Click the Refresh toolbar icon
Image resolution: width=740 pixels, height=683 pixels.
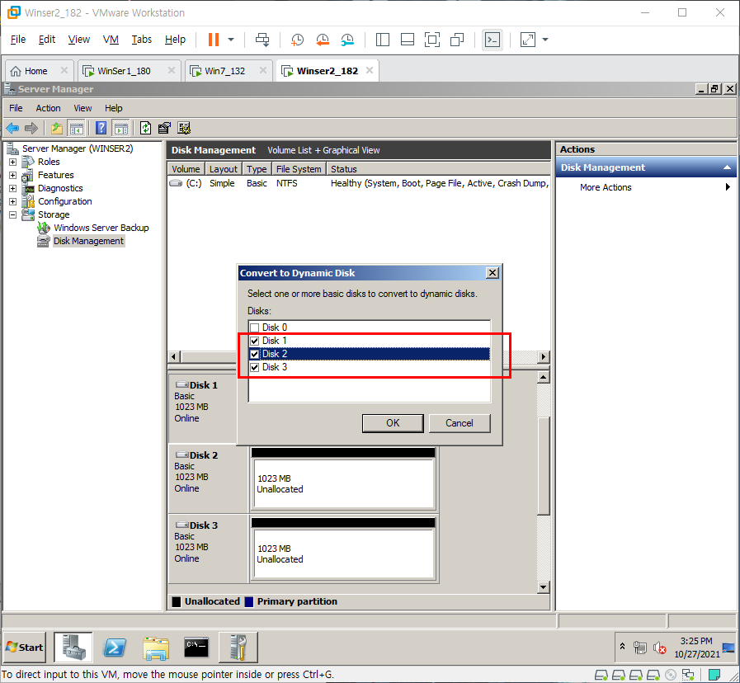[x=146, y=128]
